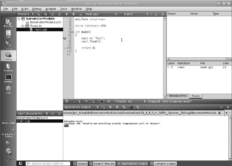232x166 pixels.
Task: Open the Tools menu
Action: 63,9
